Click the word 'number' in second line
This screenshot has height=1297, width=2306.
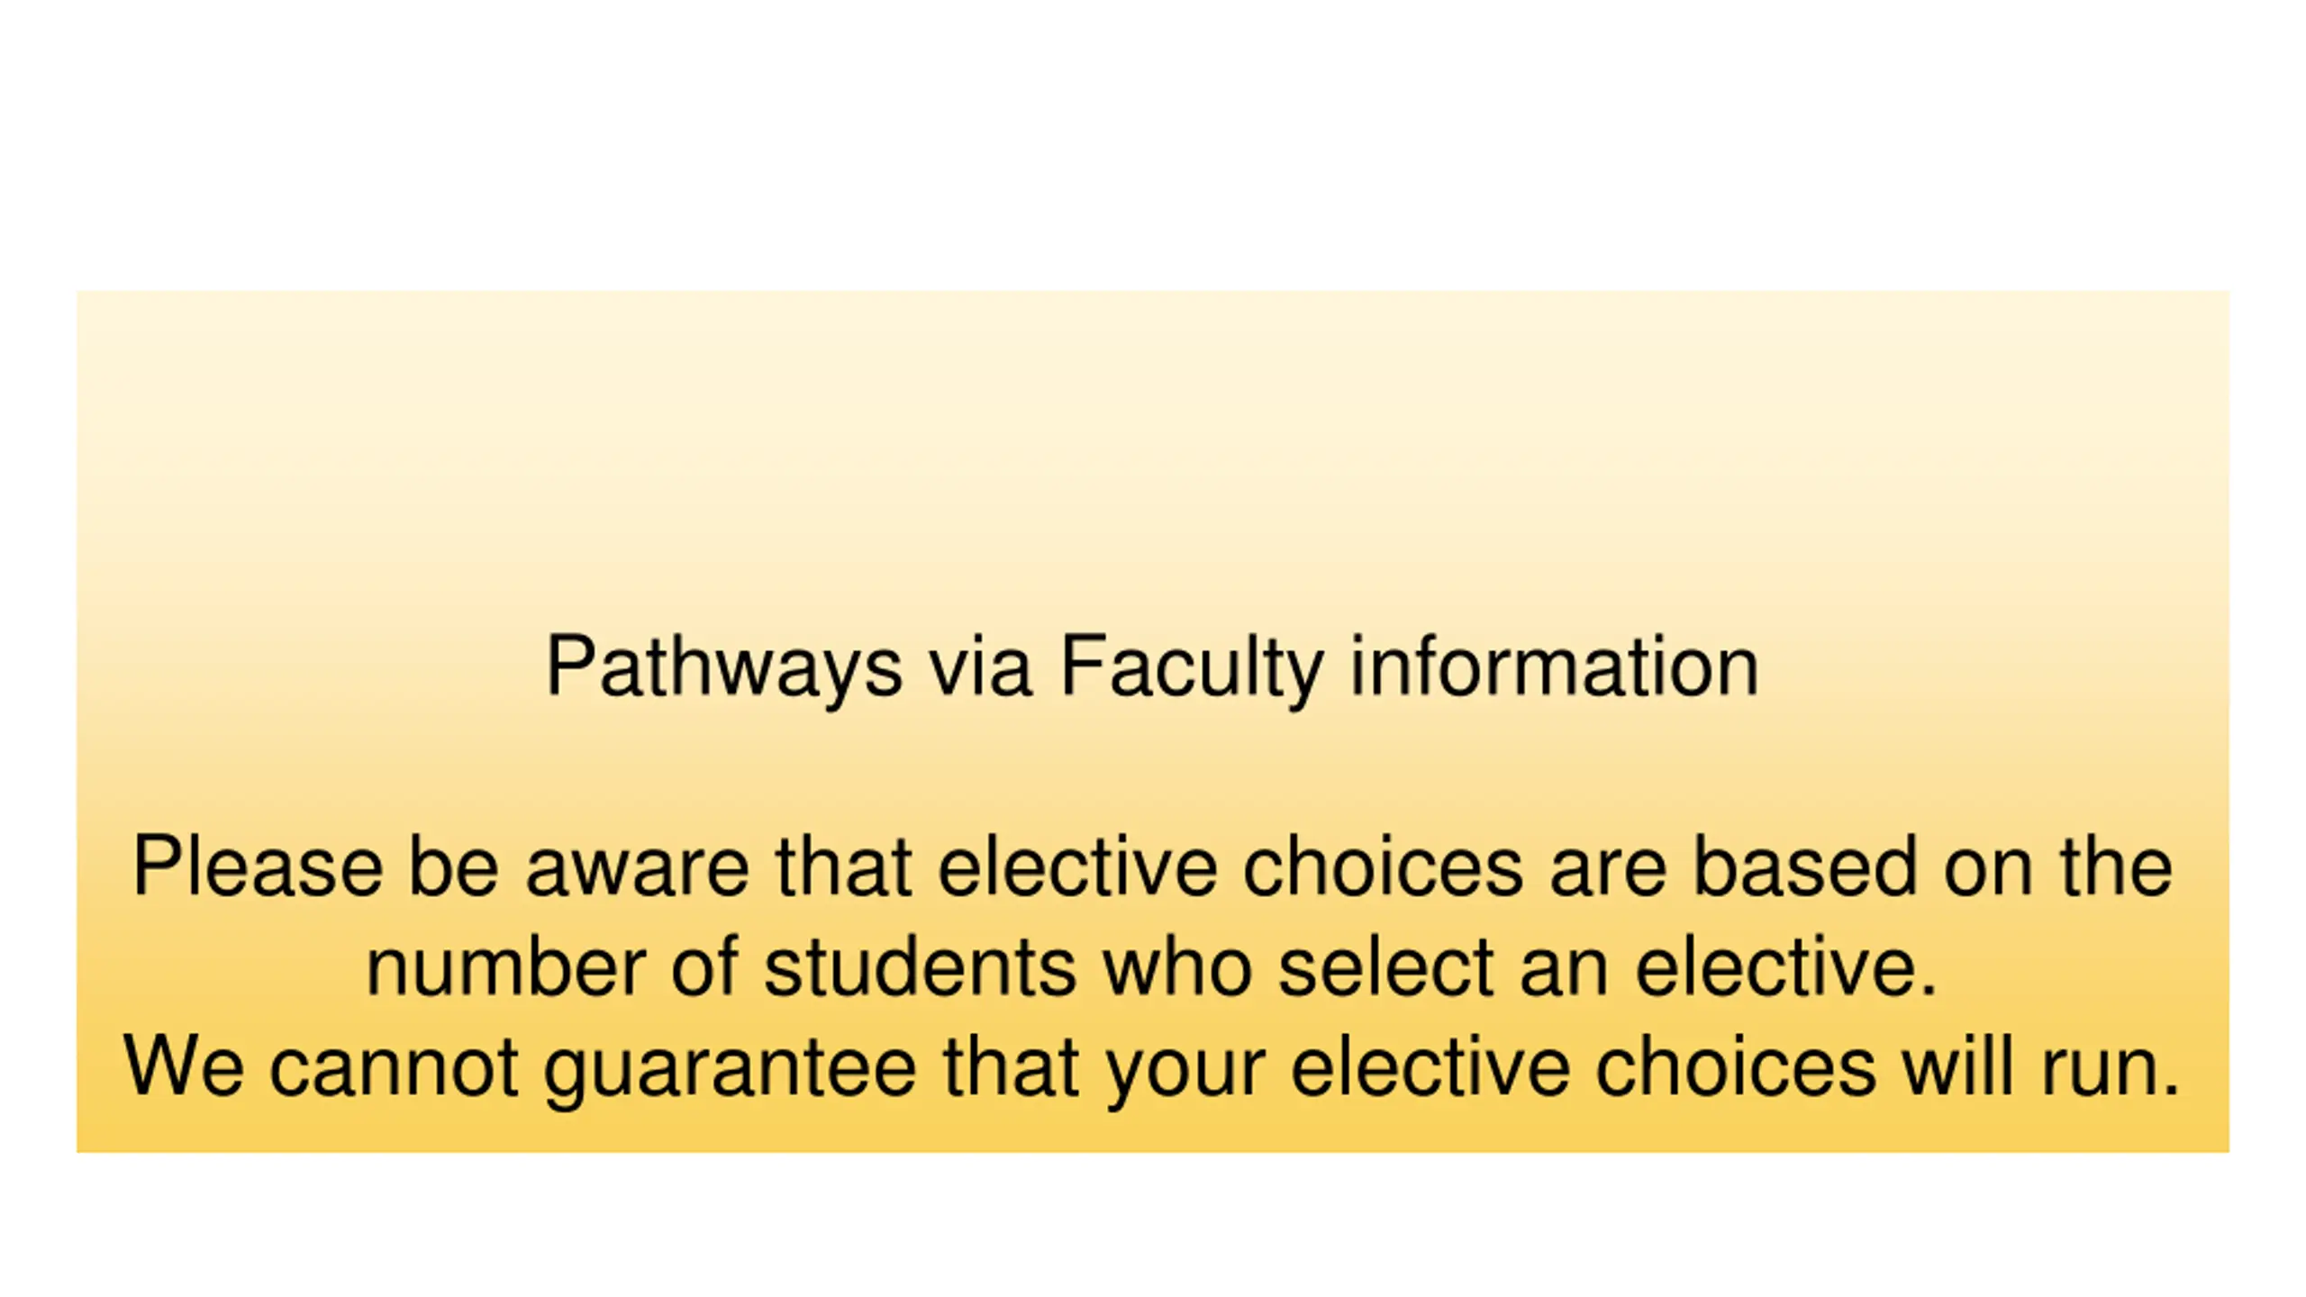tap(506, 967)
